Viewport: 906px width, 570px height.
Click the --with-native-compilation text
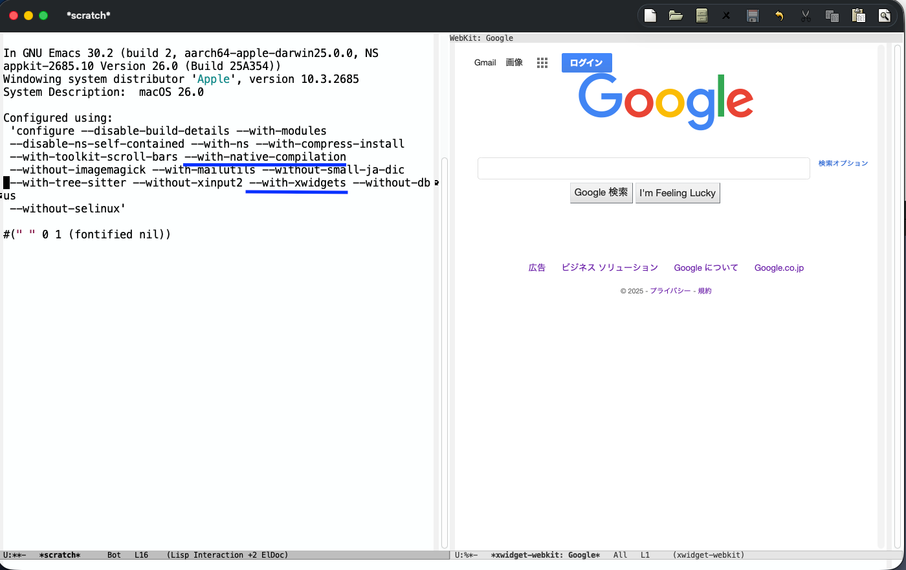265,157
